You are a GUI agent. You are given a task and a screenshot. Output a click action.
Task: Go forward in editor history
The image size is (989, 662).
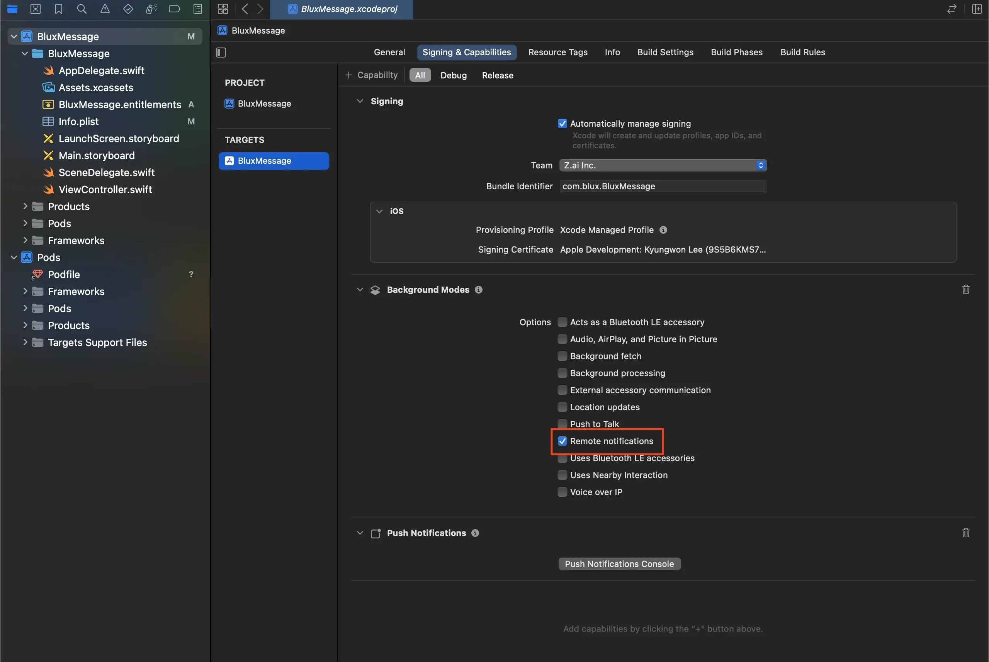pos(260,9)
